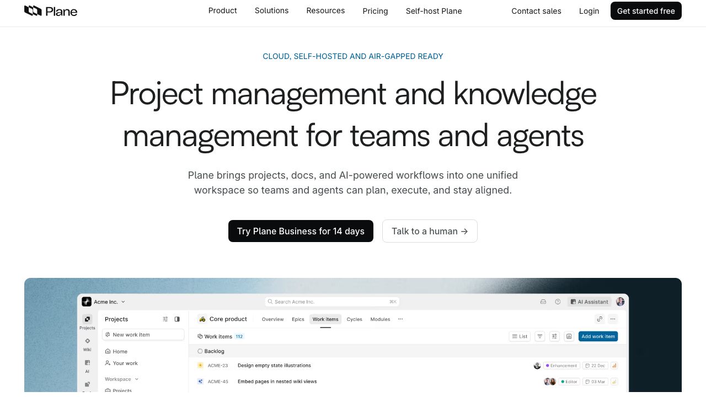Click the Acme Inc. workspace logo

tap(87, 302)
